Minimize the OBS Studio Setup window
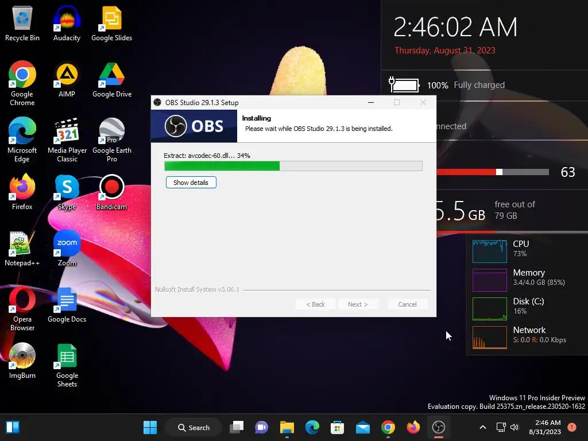The height and width of the screenshot is (441, 588). 370,102
